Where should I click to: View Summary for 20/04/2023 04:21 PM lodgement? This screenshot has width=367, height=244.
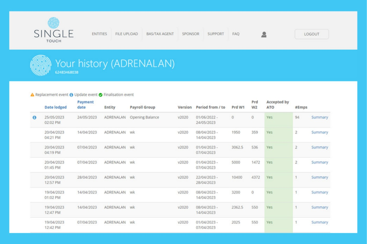point(319,132)
